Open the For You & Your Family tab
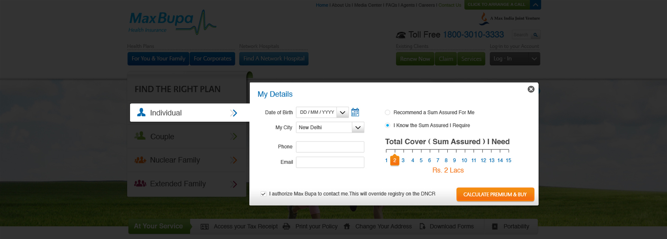The width and height of the screenshot is (667, 239). [x=158, y=59]
